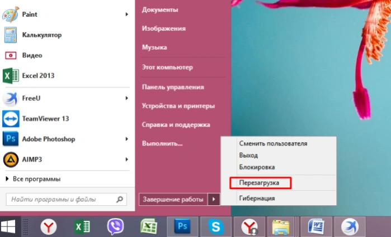The image size is (391, 237).
Task: Open TeamViewer 13 shortcut
Action: click(65, 119)
